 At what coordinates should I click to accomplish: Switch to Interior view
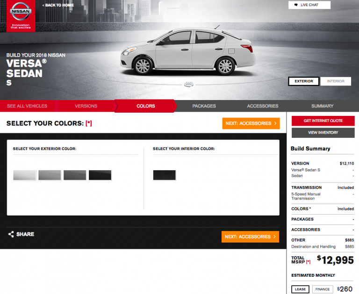tap(336, 81)
